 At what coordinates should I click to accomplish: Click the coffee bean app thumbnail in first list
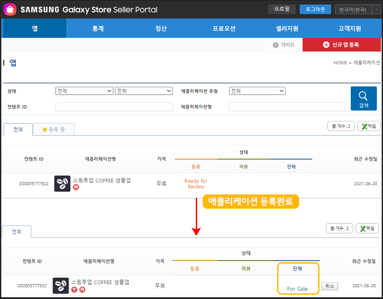click(62, 184)
